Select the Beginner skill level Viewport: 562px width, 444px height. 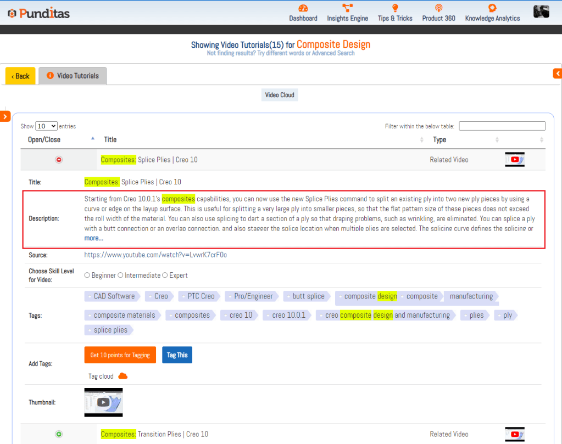(87, 276)
